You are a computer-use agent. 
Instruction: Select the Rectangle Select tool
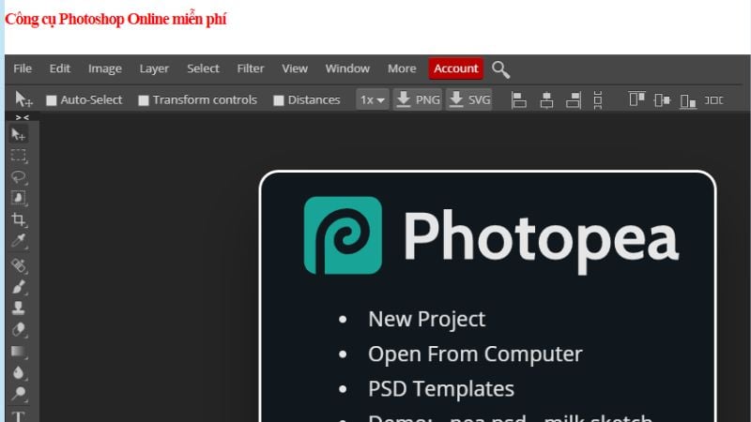tap(18, 156)
